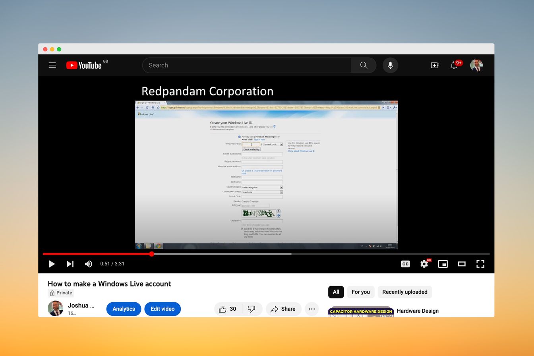The height and width of the screenshot is (356, 534).
Task: Share the video
Action: [283, 309]
